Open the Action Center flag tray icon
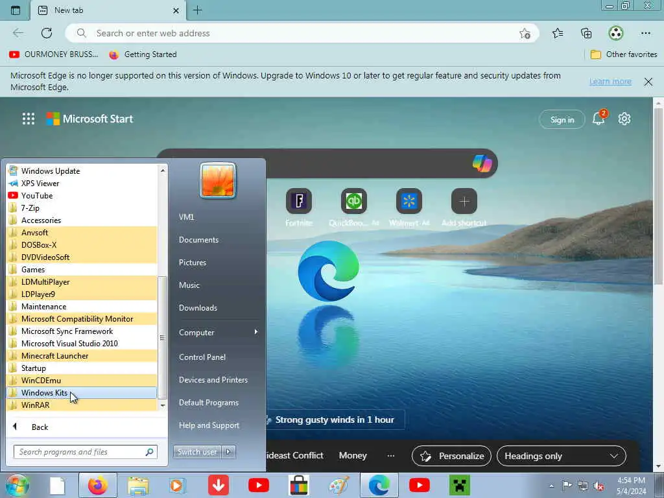The image size is (664, 498). [567, 486]
